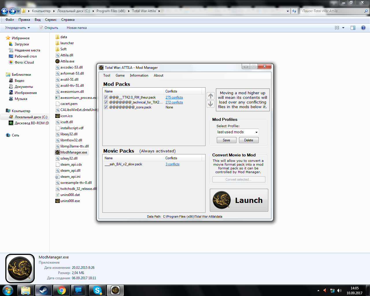The width and height of the screenshot is (370, 296).
Task: Click the Convert selected button
Action: (239, 180)
